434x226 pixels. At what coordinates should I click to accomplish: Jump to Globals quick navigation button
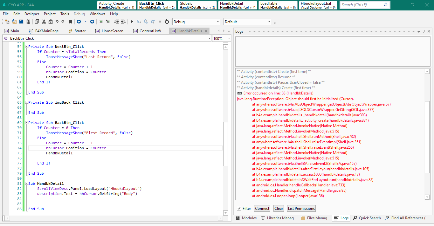pyautogui.click(x=197, y=5)
